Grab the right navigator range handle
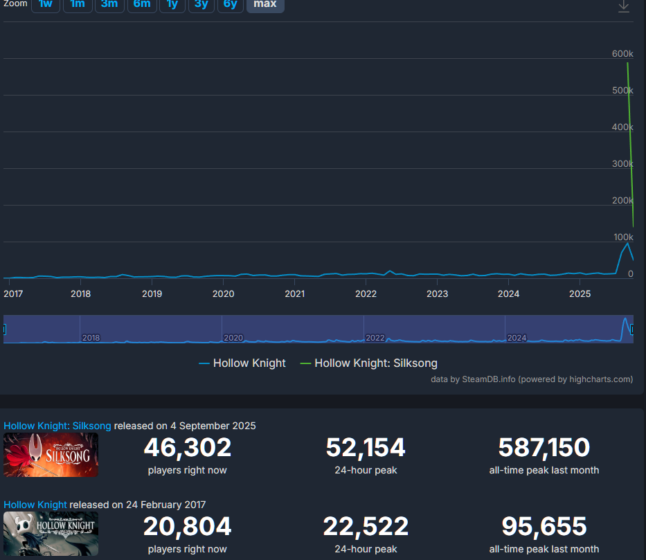The image size is (646, 560). 632,329
